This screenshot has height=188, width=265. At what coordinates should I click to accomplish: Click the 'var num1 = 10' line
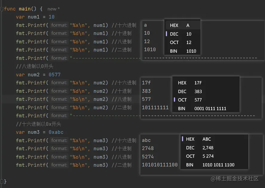[35, 17]
